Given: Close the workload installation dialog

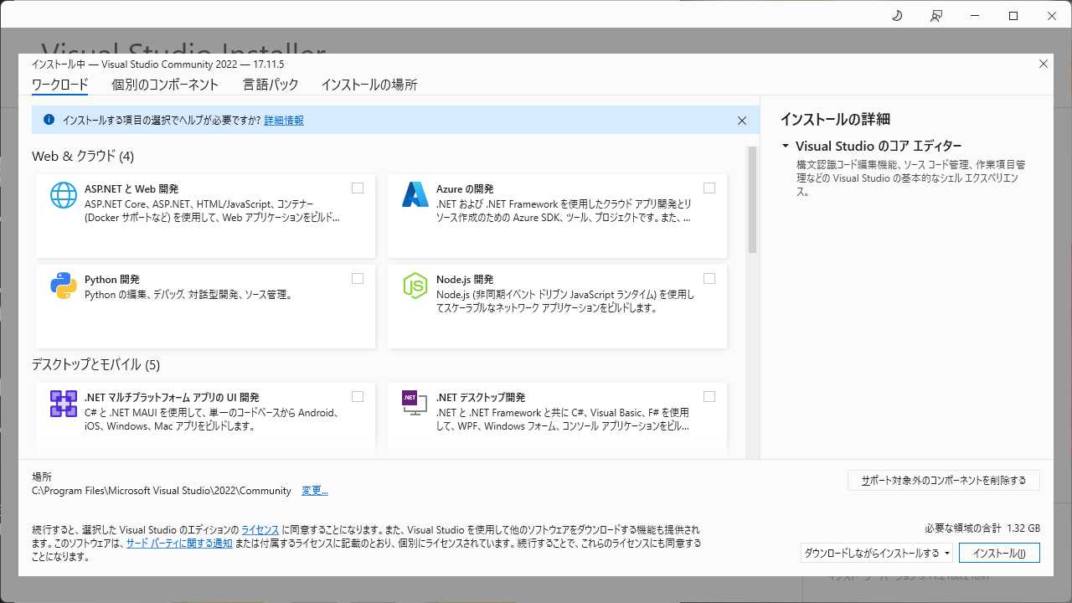Looking at the screenshot, I should coord(1044,64).
